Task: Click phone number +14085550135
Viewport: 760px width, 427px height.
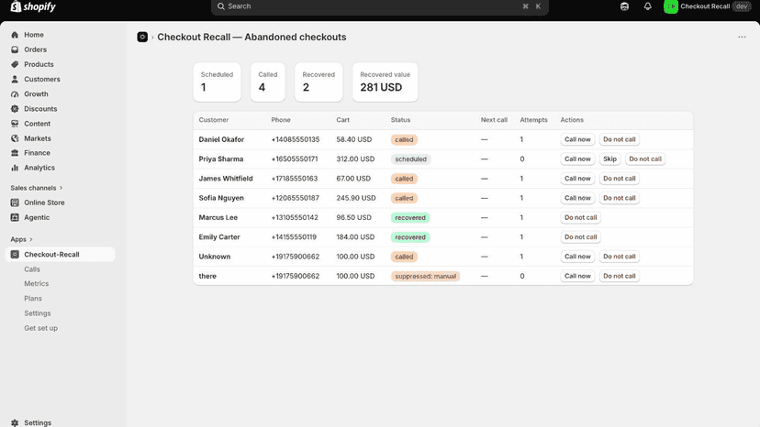Action: (x=296, y=139)
